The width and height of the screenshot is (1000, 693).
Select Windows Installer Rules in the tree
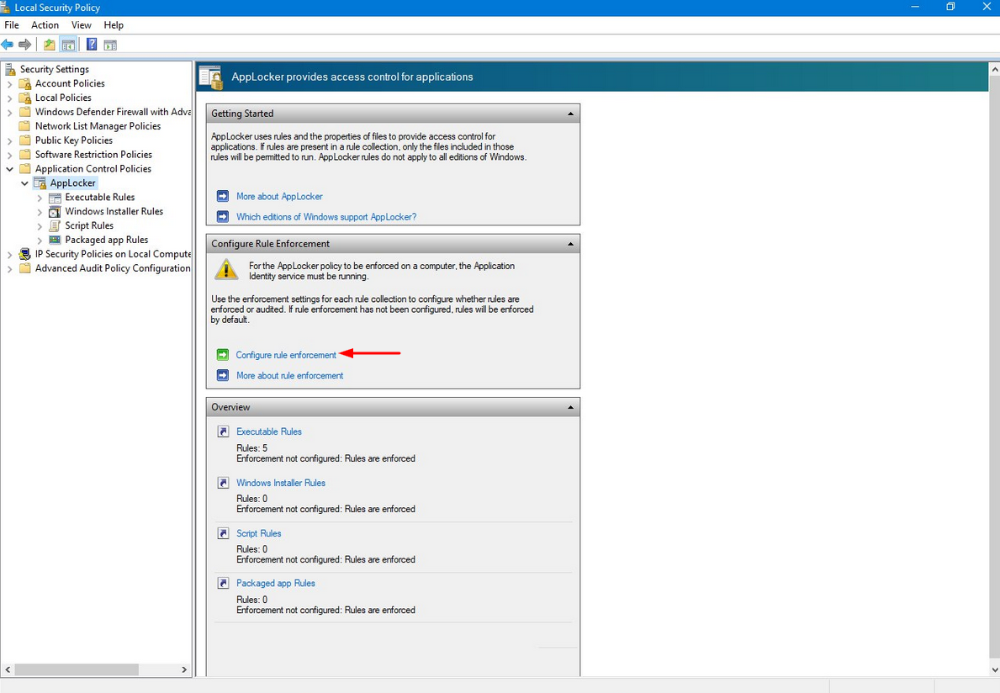(x=114, y=211)
